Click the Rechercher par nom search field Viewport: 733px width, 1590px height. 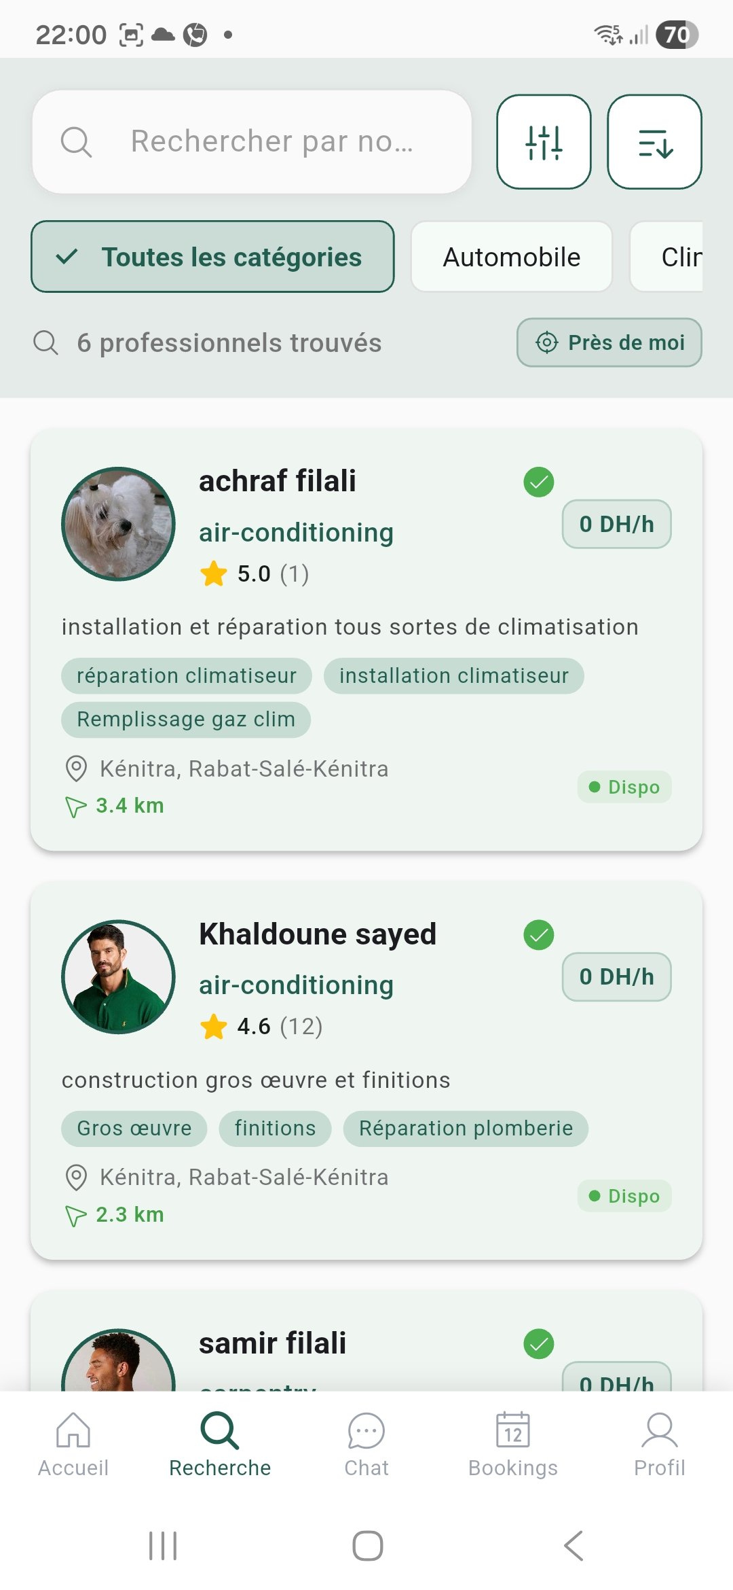point(271,142)
